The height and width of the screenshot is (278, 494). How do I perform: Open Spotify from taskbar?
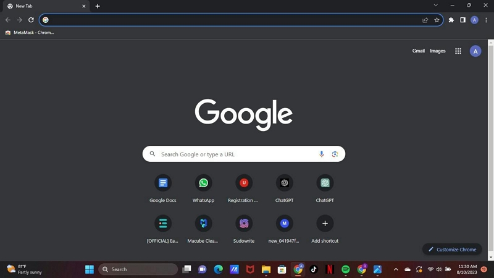346,269
